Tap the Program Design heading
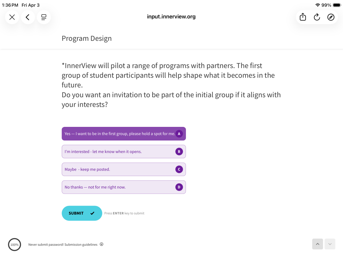 coord(87,38)
